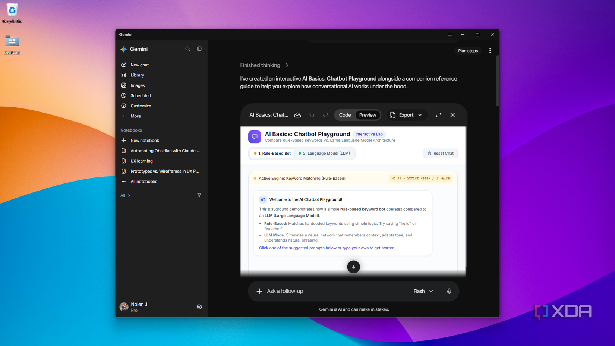Click the AI Basics: Chat... canvas title
This screenshot has height=346, width=615.
coord(269,115)
